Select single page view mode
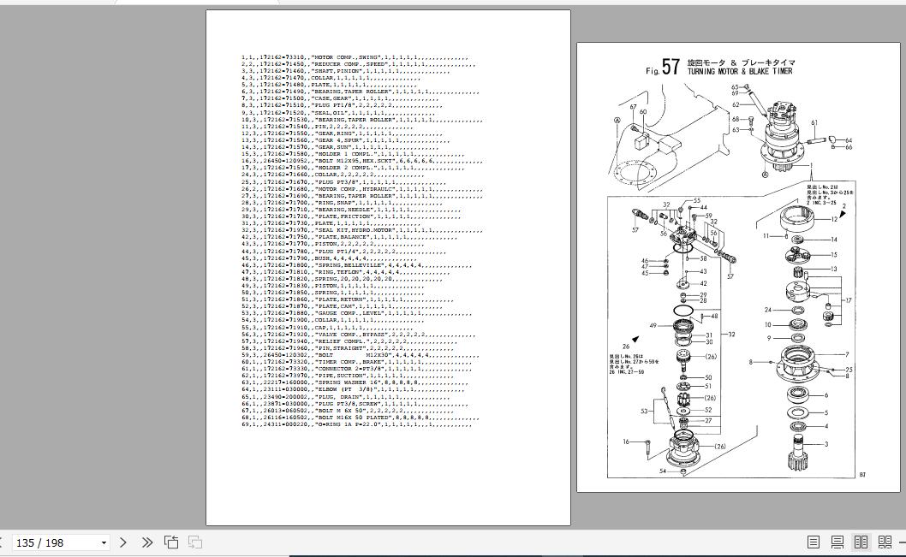 [814, 542]
